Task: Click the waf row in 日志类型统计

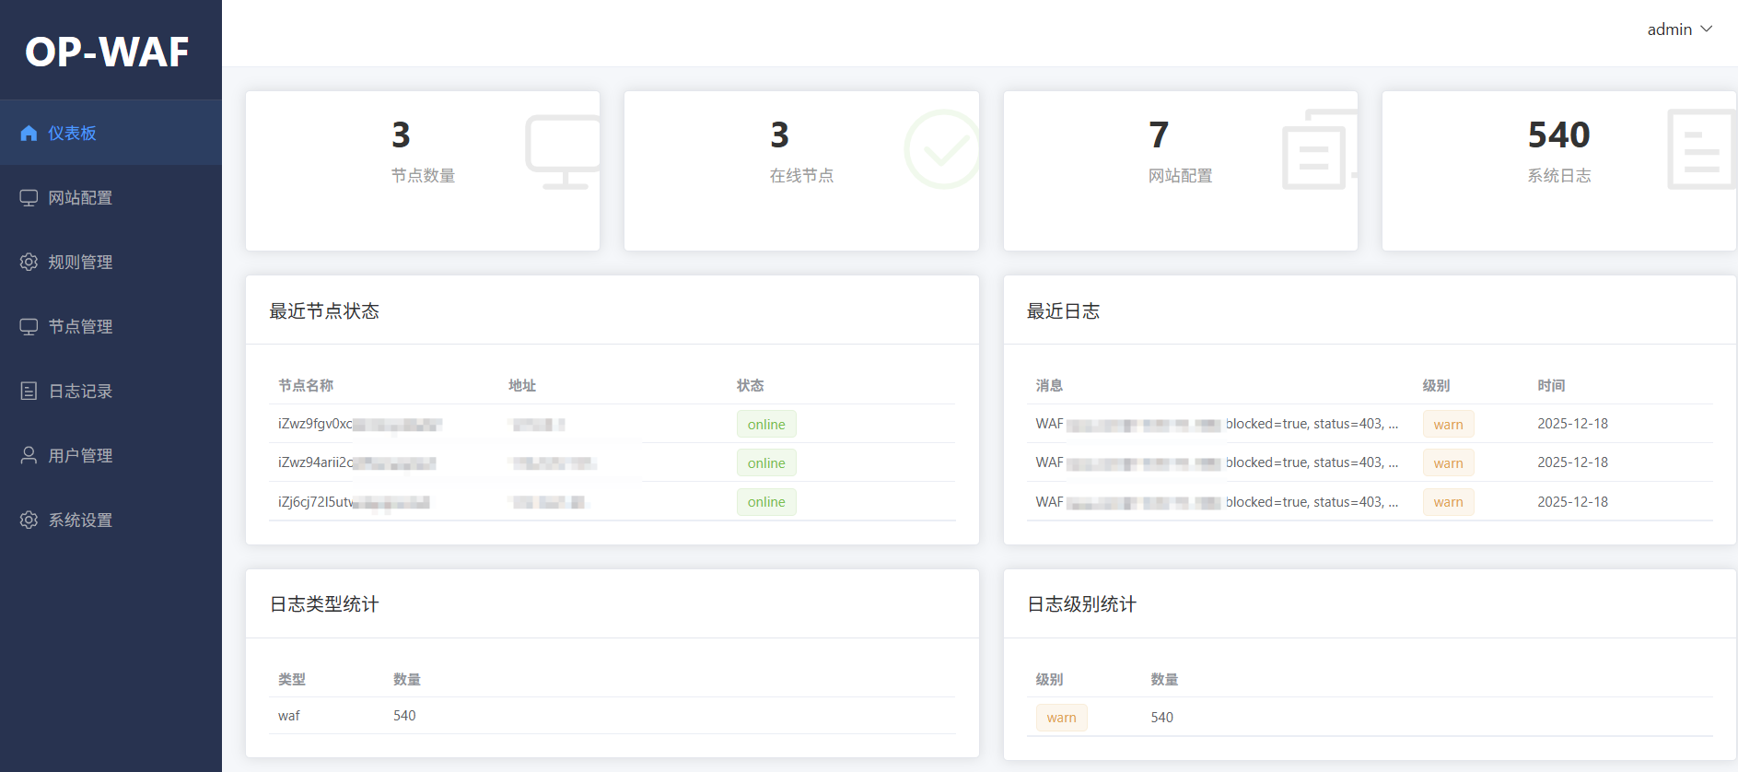Action: 289,716
